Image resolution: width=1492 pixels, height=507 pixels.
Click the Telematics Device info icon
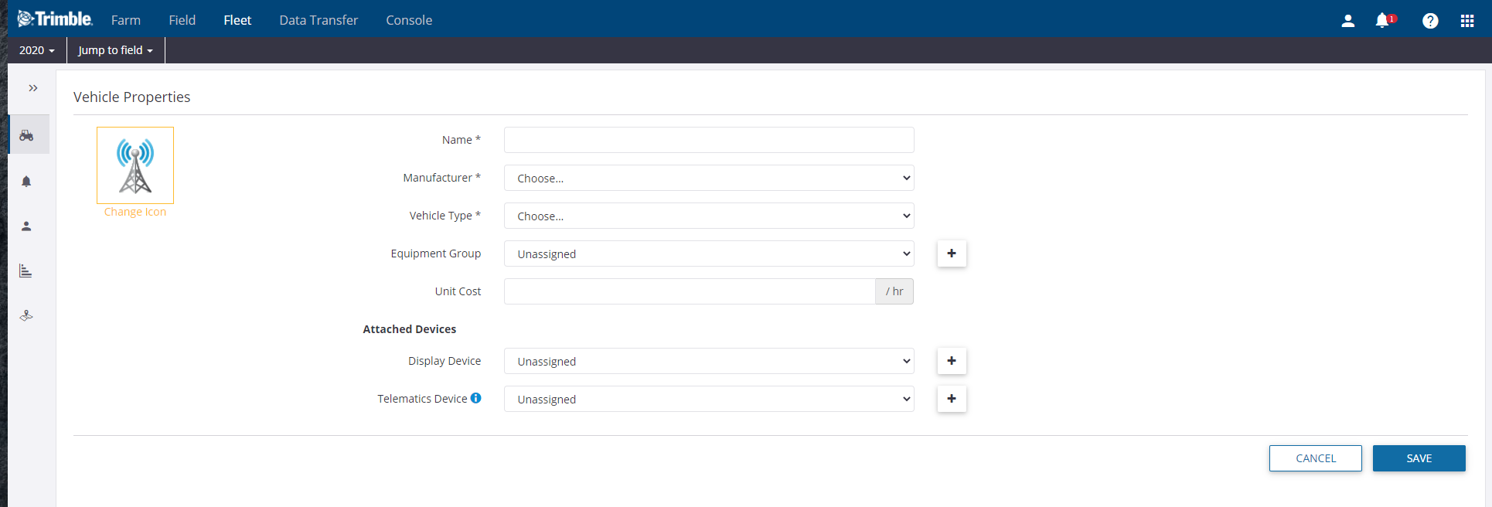pyautogui.click(x=476, y=398)
